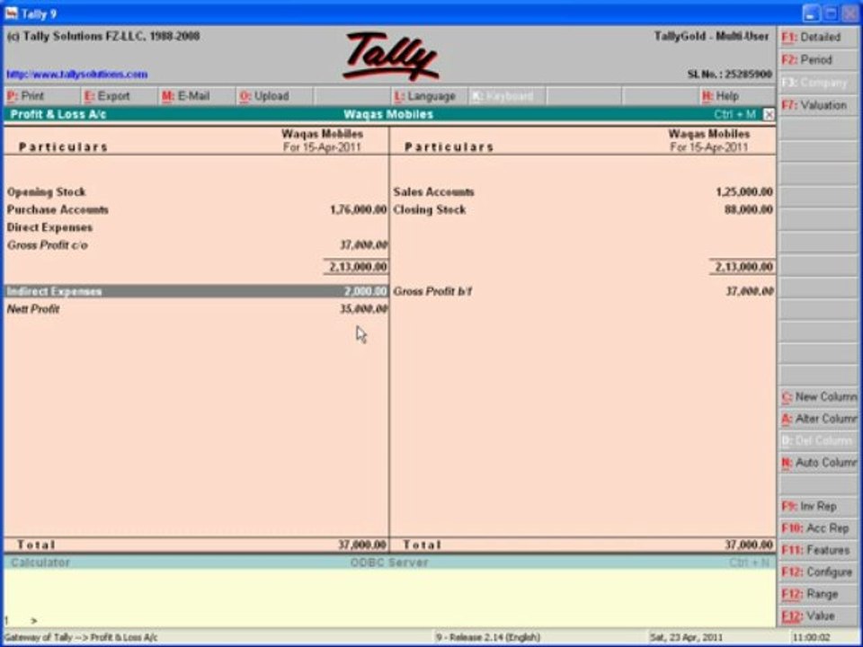863x647 pixels.
Task: Click the Tally 9 title bar icon
Action: (x=11, y=13)
